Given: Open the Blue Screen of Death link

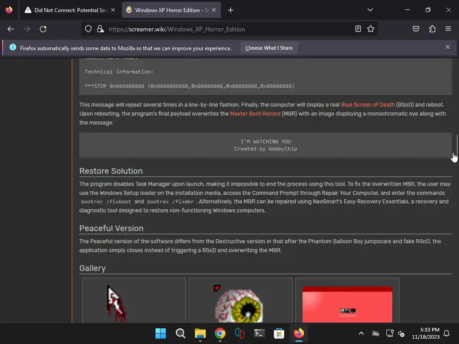Looking at the screenshot, I should click(368, 105).
